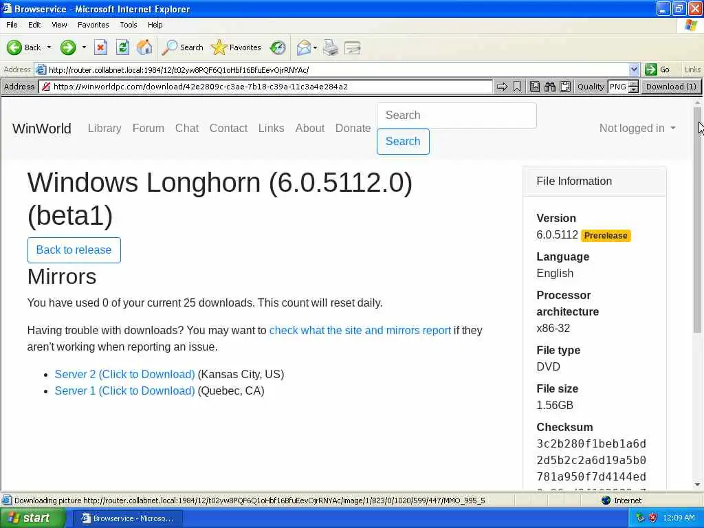Viewport: 704px width, 528px height.
Task: Open the Not logged in dropdown
Action: pyautogui.click(x=637, y=129)
